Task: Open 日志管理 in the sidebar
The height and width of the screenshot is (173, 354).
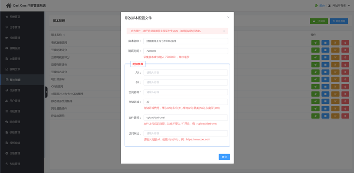Action: point(22,27)
